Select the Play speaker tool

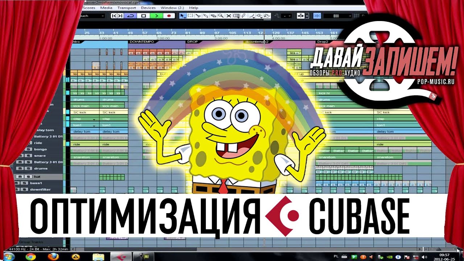click(260, 16)
